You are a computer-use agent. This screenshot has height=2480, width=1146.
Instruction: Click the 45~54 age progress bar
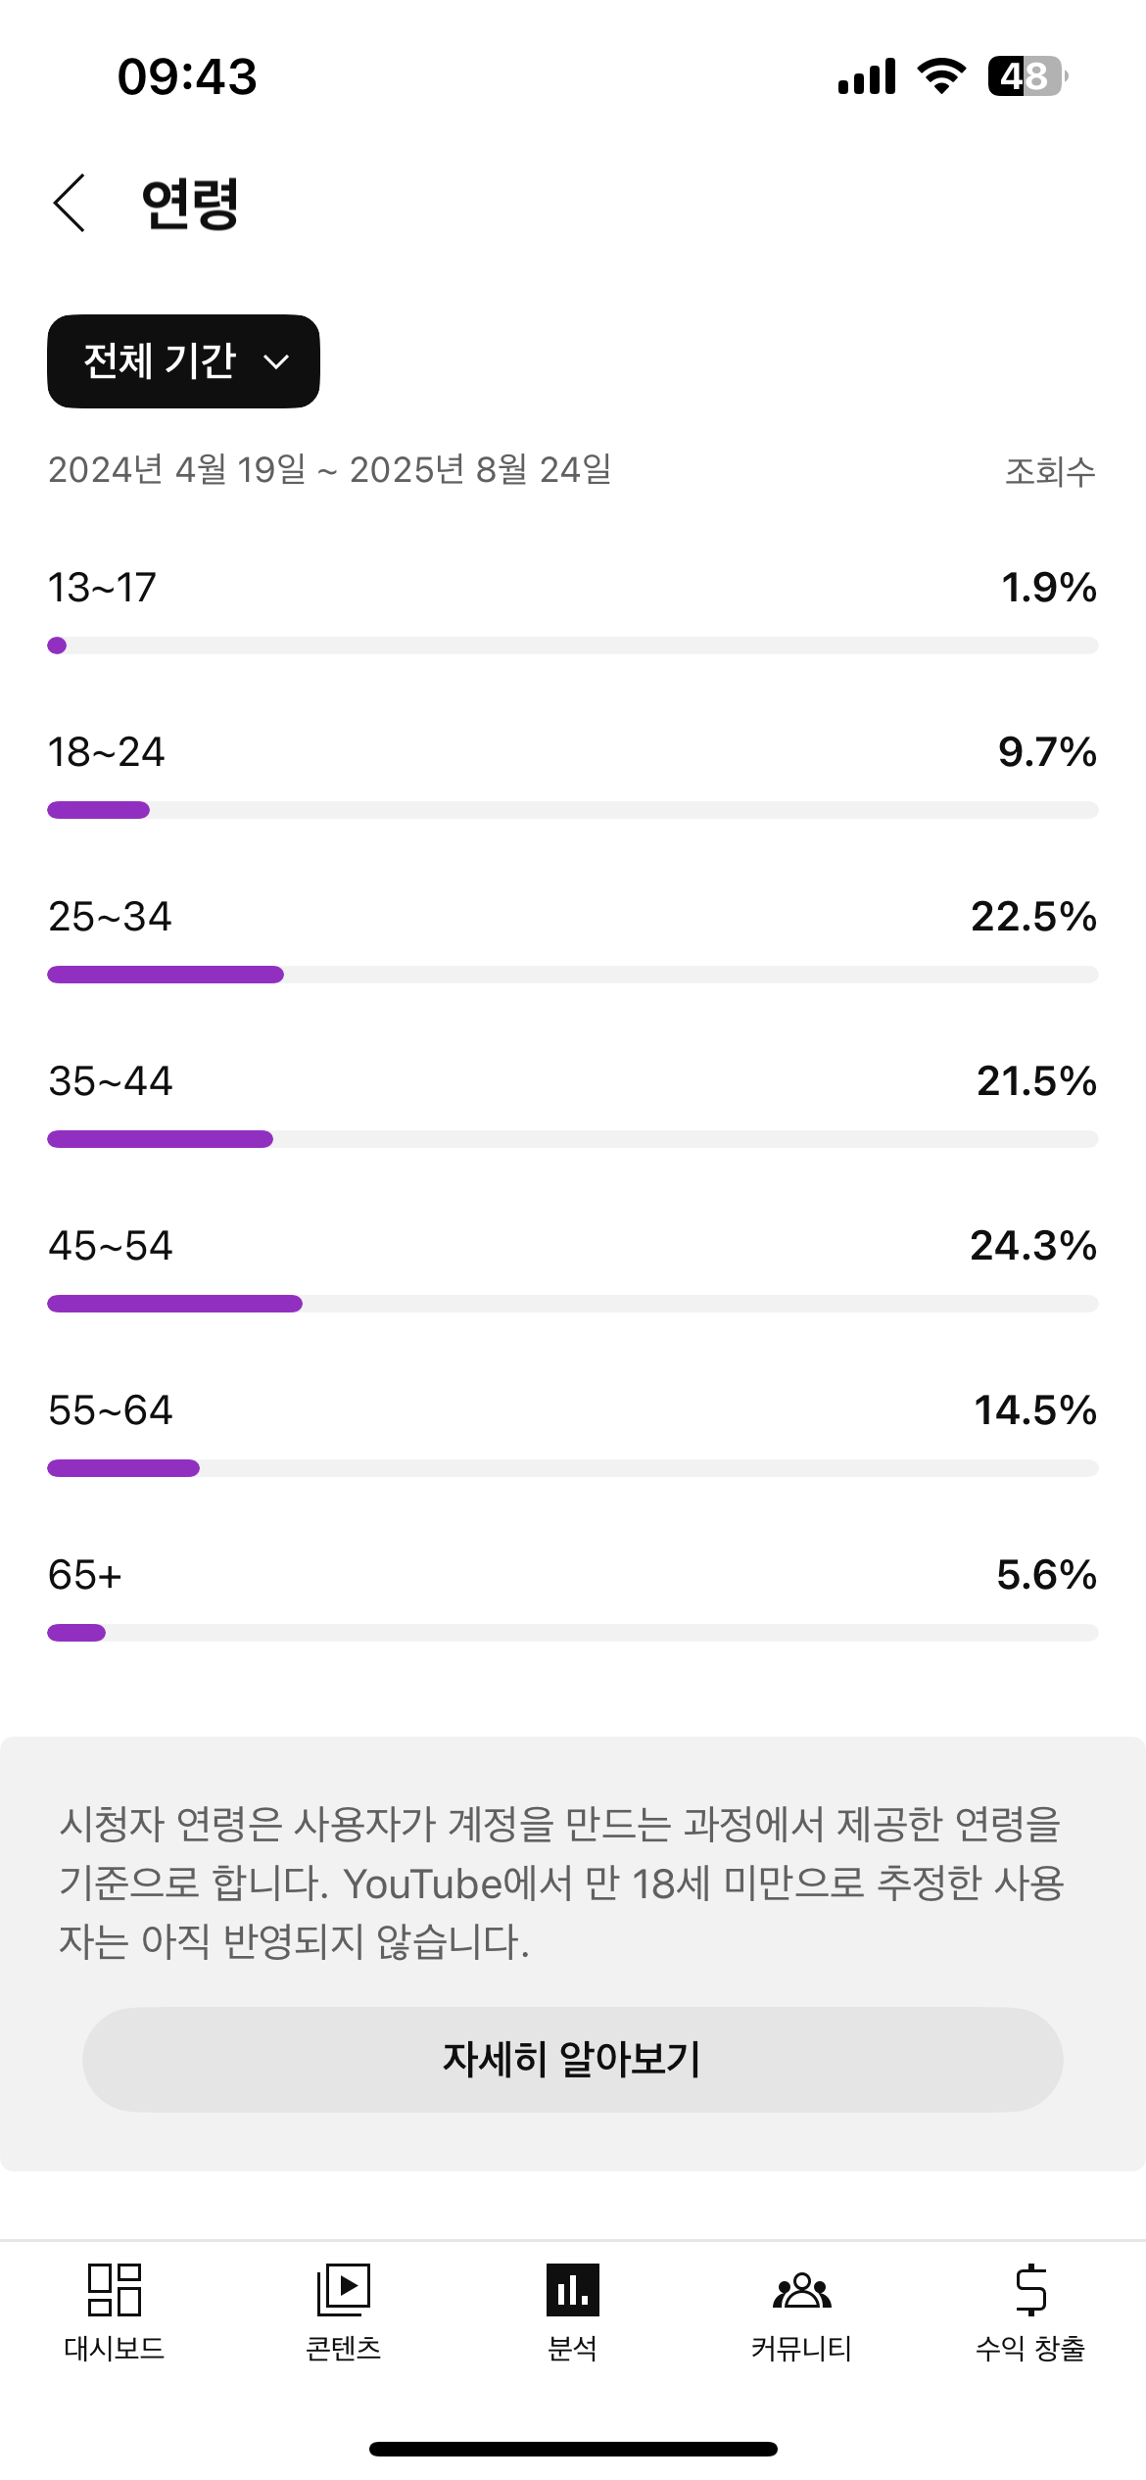pyautogui.click(x=572, y=1304)
